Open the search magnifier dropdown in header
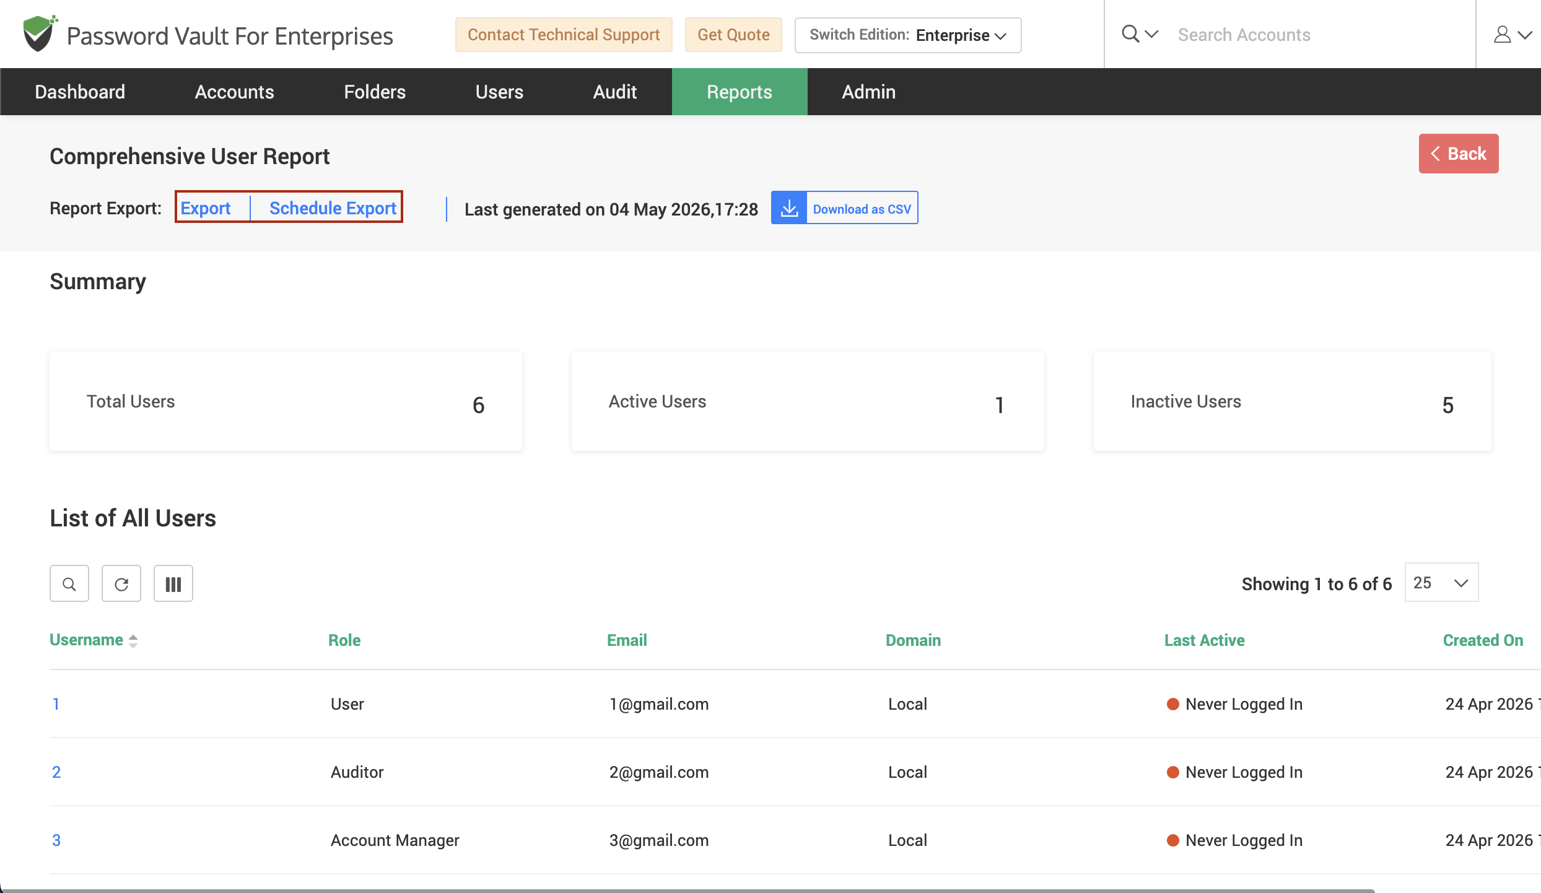 1140,34
